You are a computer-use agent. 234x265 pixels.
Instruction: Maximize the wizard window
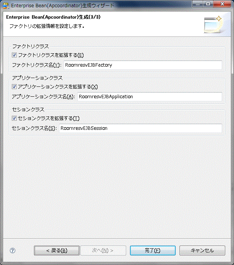coord(208,4)
